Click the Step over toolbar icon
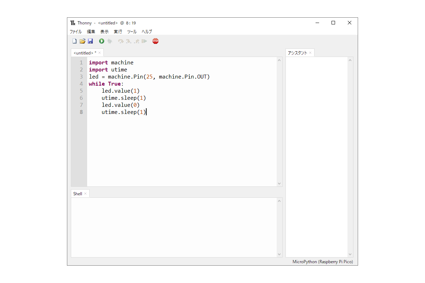The width and height of the screenshot is (425, 283). [x=121, y=41]
